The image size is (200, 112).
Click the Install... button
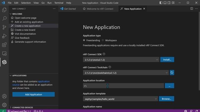point(167,59)
